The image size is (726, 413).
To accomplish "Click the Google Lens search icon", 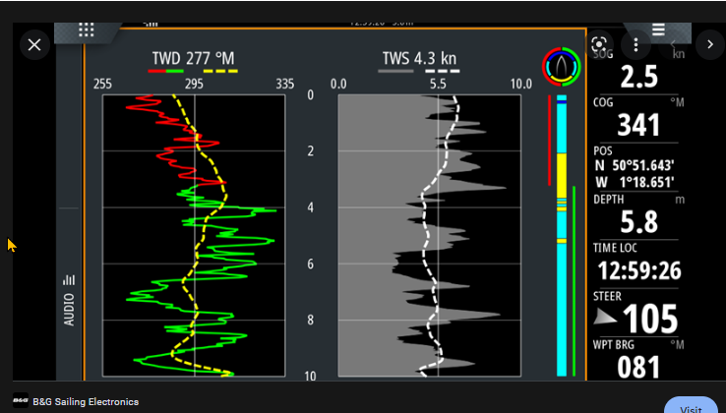I will point(599,45).
